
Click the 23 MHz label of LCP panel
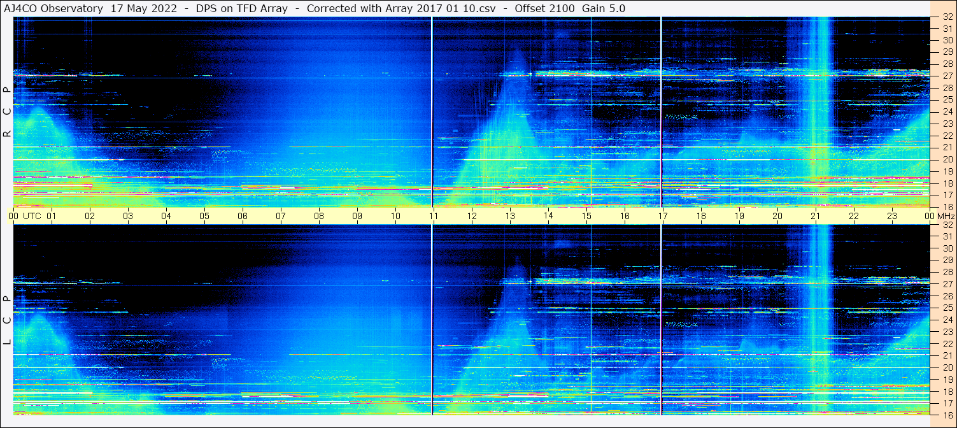click(947, 331)
